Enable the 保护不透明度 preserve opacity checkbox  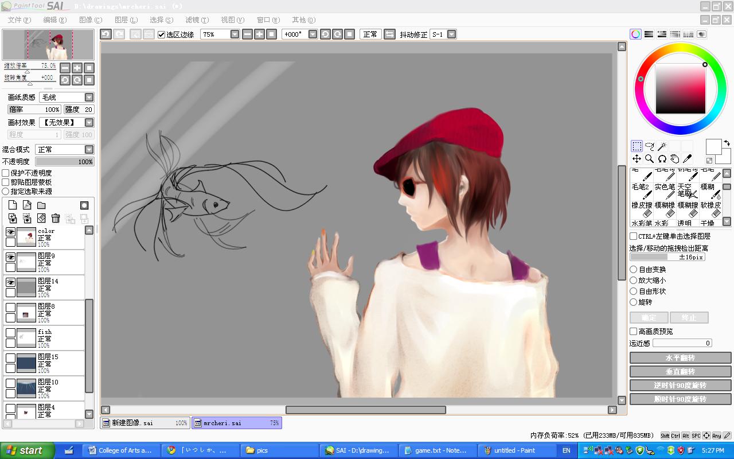click(x=6, y=173)
